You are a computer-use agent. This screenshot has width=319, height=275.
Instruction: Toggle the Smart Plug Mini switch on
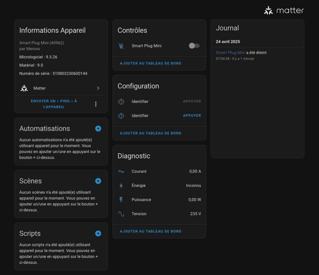click(194, 46)
